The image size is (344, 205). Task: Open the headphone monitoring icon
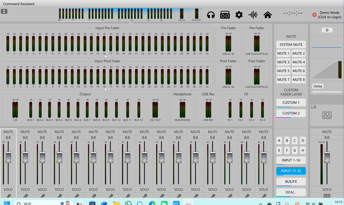[x=211, y=15]
